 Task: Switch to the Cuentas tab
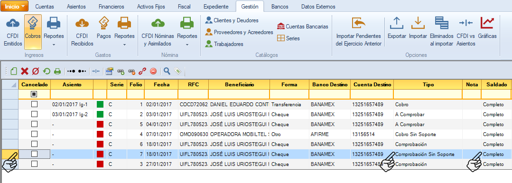45,7
